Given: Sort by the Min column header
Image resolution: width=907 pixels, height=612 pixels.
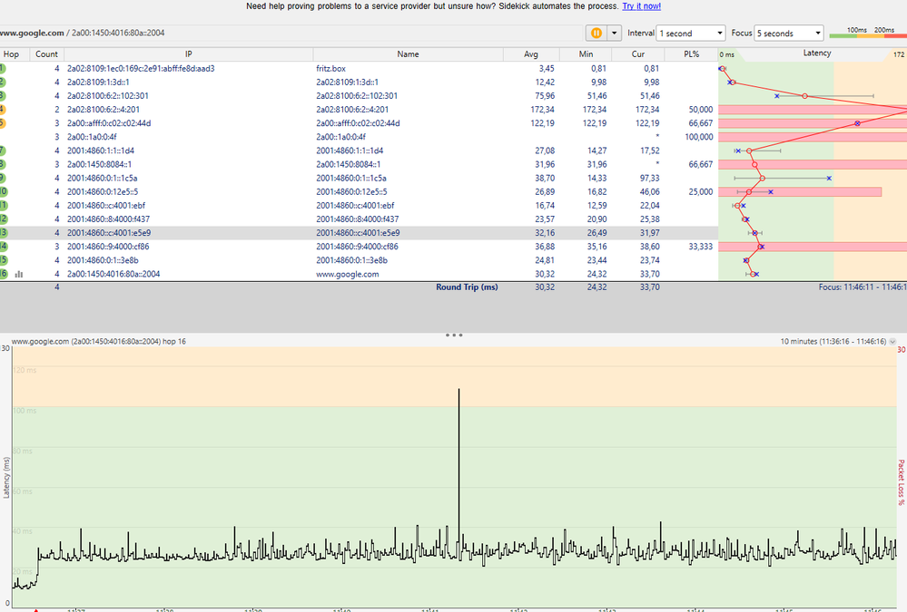Looking at the screenshot, I should 586,53.
